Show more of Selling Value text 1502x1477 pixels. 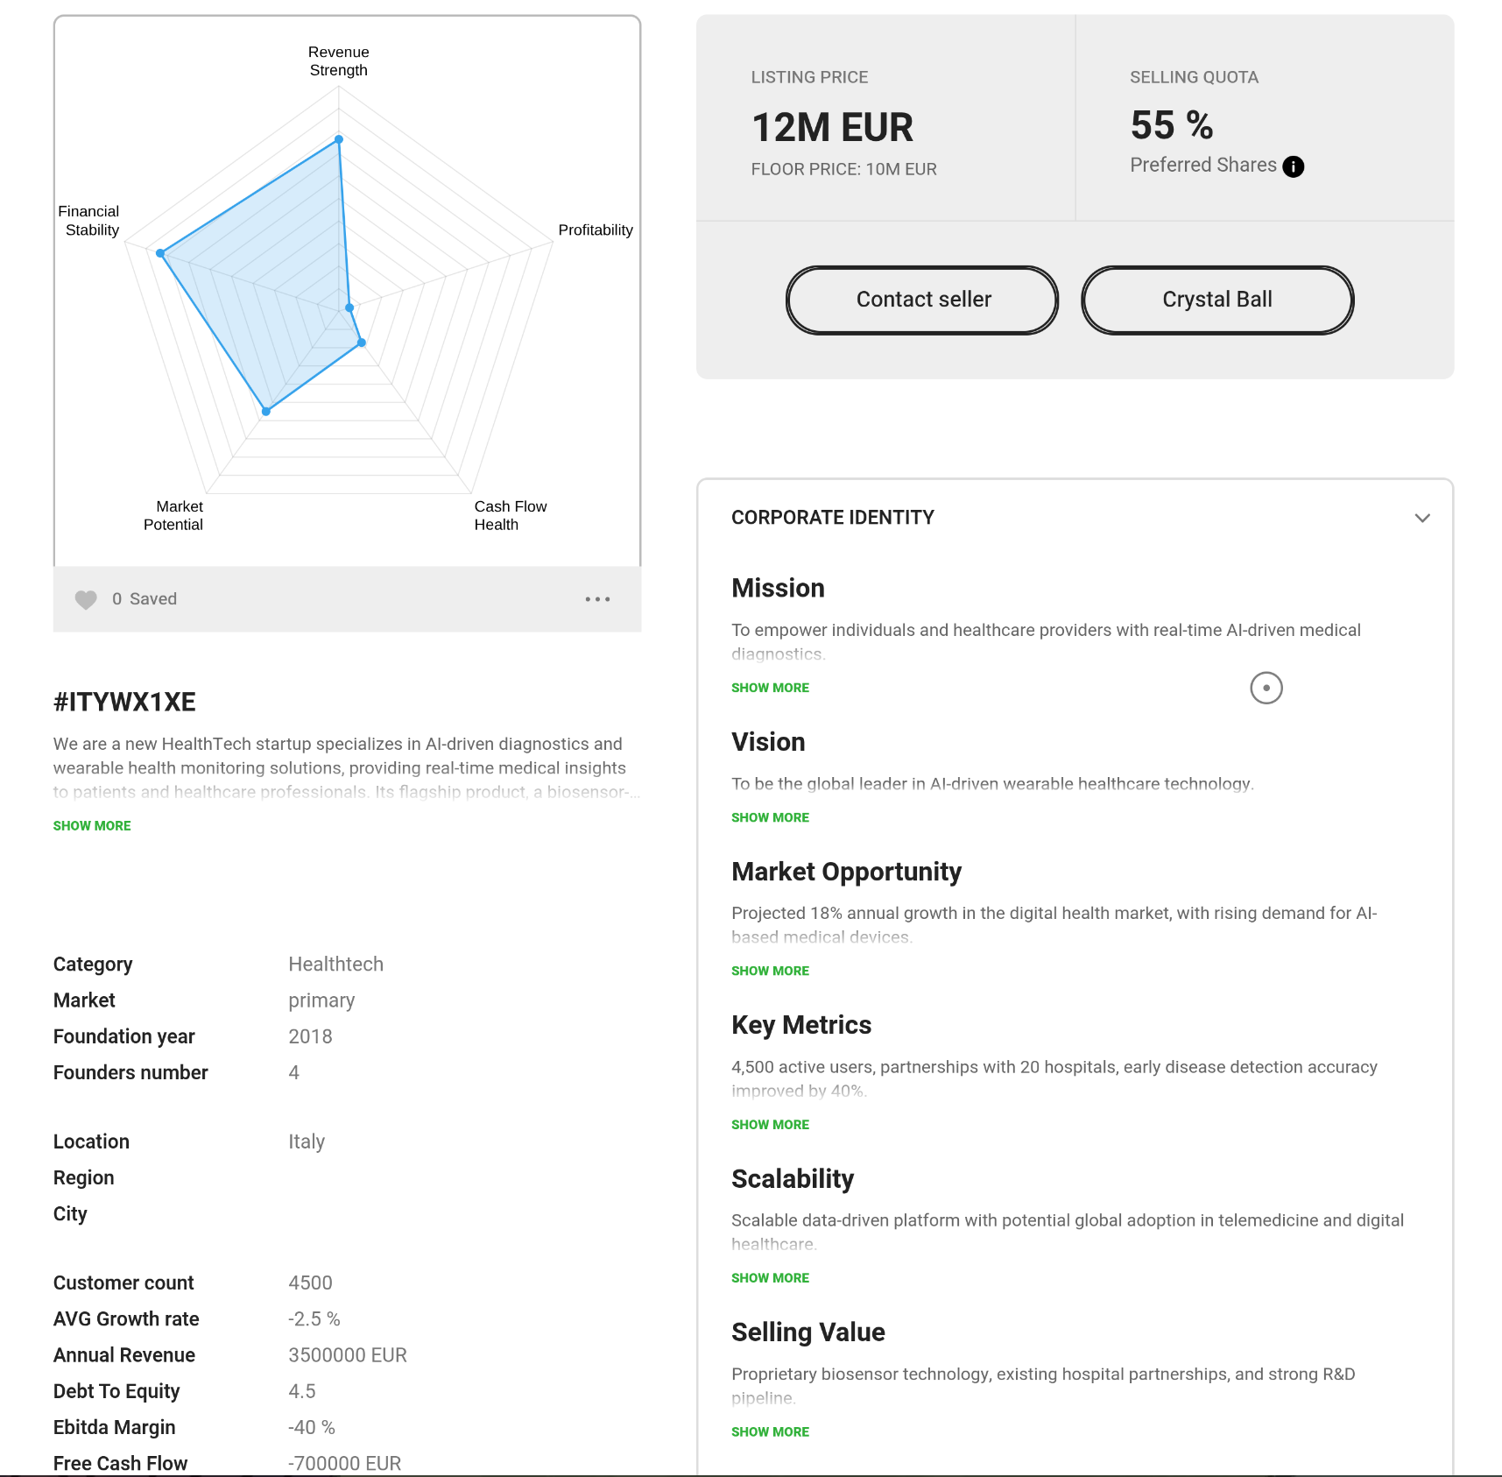(770, 1431)
